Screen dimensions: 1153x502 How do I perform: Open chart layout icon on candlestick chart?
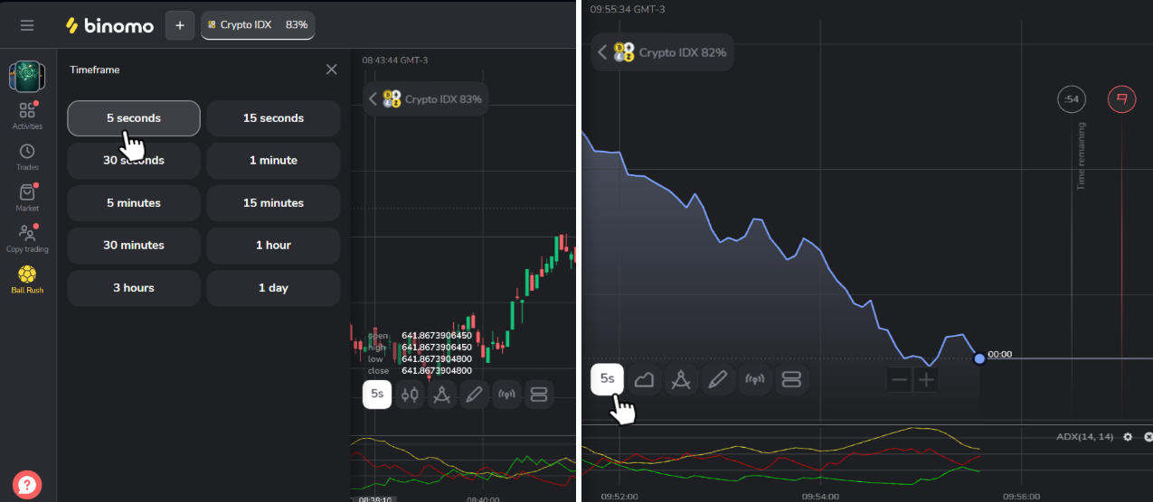coord(540,395)
